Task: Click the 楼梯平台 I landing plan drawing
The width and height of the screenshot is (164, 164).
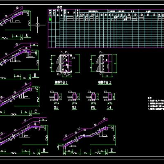Action: tap(65, 64)
